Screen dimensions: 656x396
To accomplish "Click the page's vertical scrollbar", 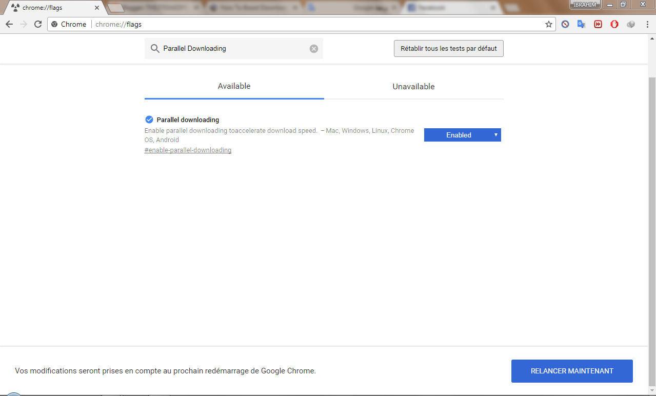I will 651,205.
